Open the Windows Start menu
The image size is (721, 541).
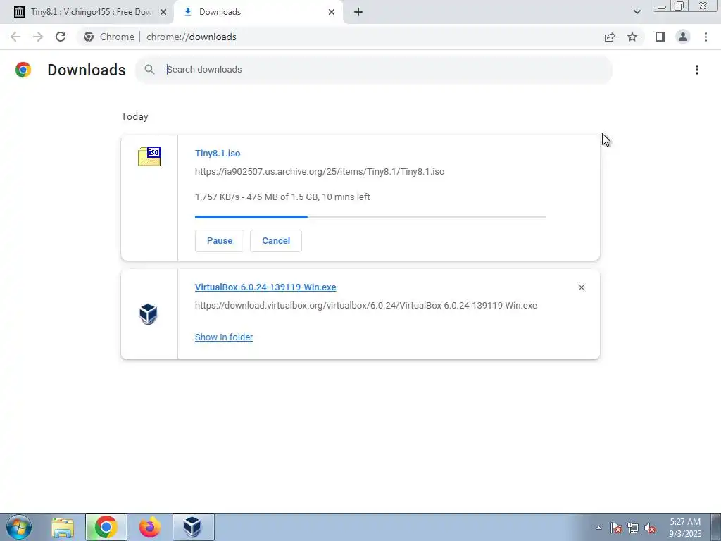pos(19,527)
